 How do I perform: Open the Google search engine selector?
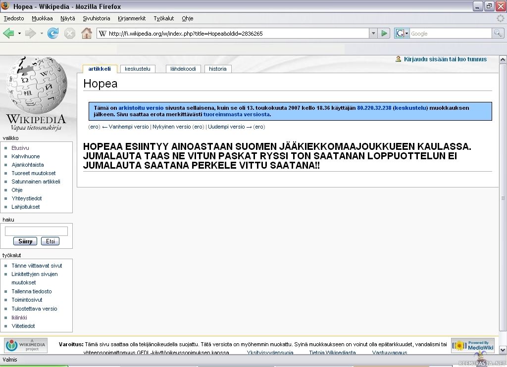402,34
